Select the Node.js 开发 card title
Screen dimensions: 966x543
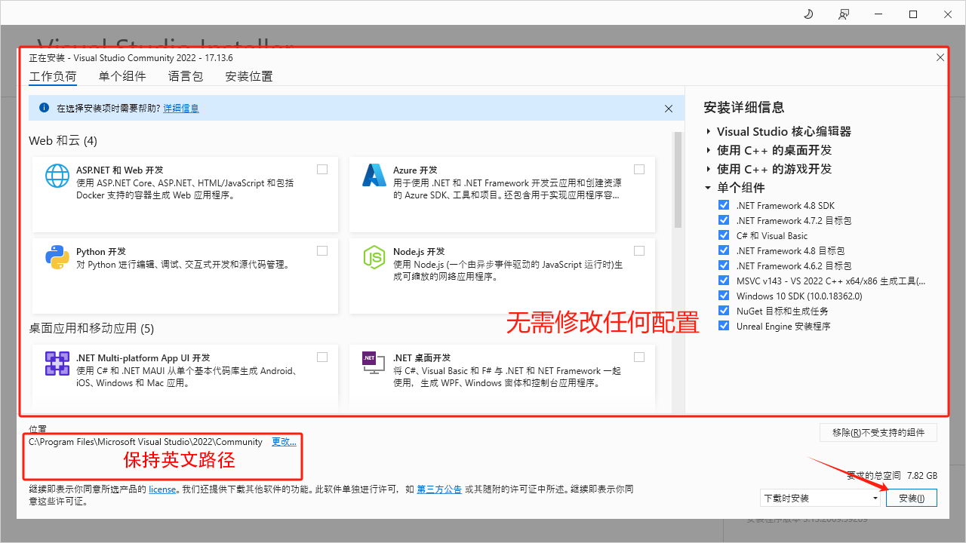click(x=419, y=251)
